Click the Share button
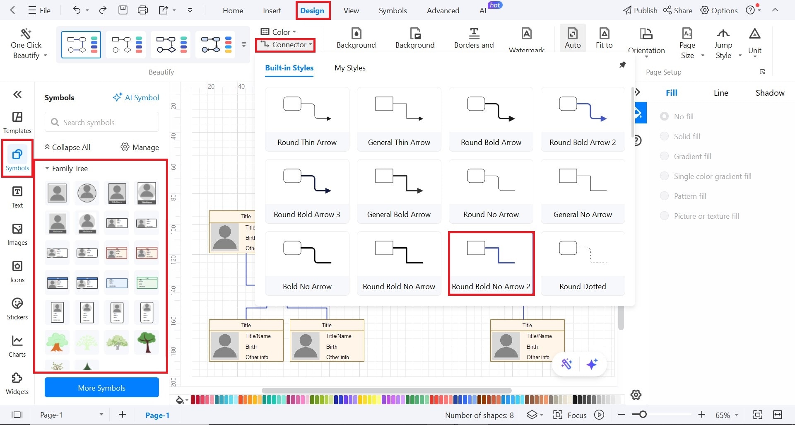Screen dimensions: 795x425 click(x=677, y=10)
